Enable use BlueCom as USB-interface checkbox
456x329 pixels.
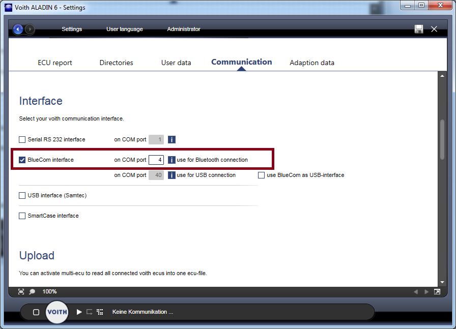tap(261, 175)
